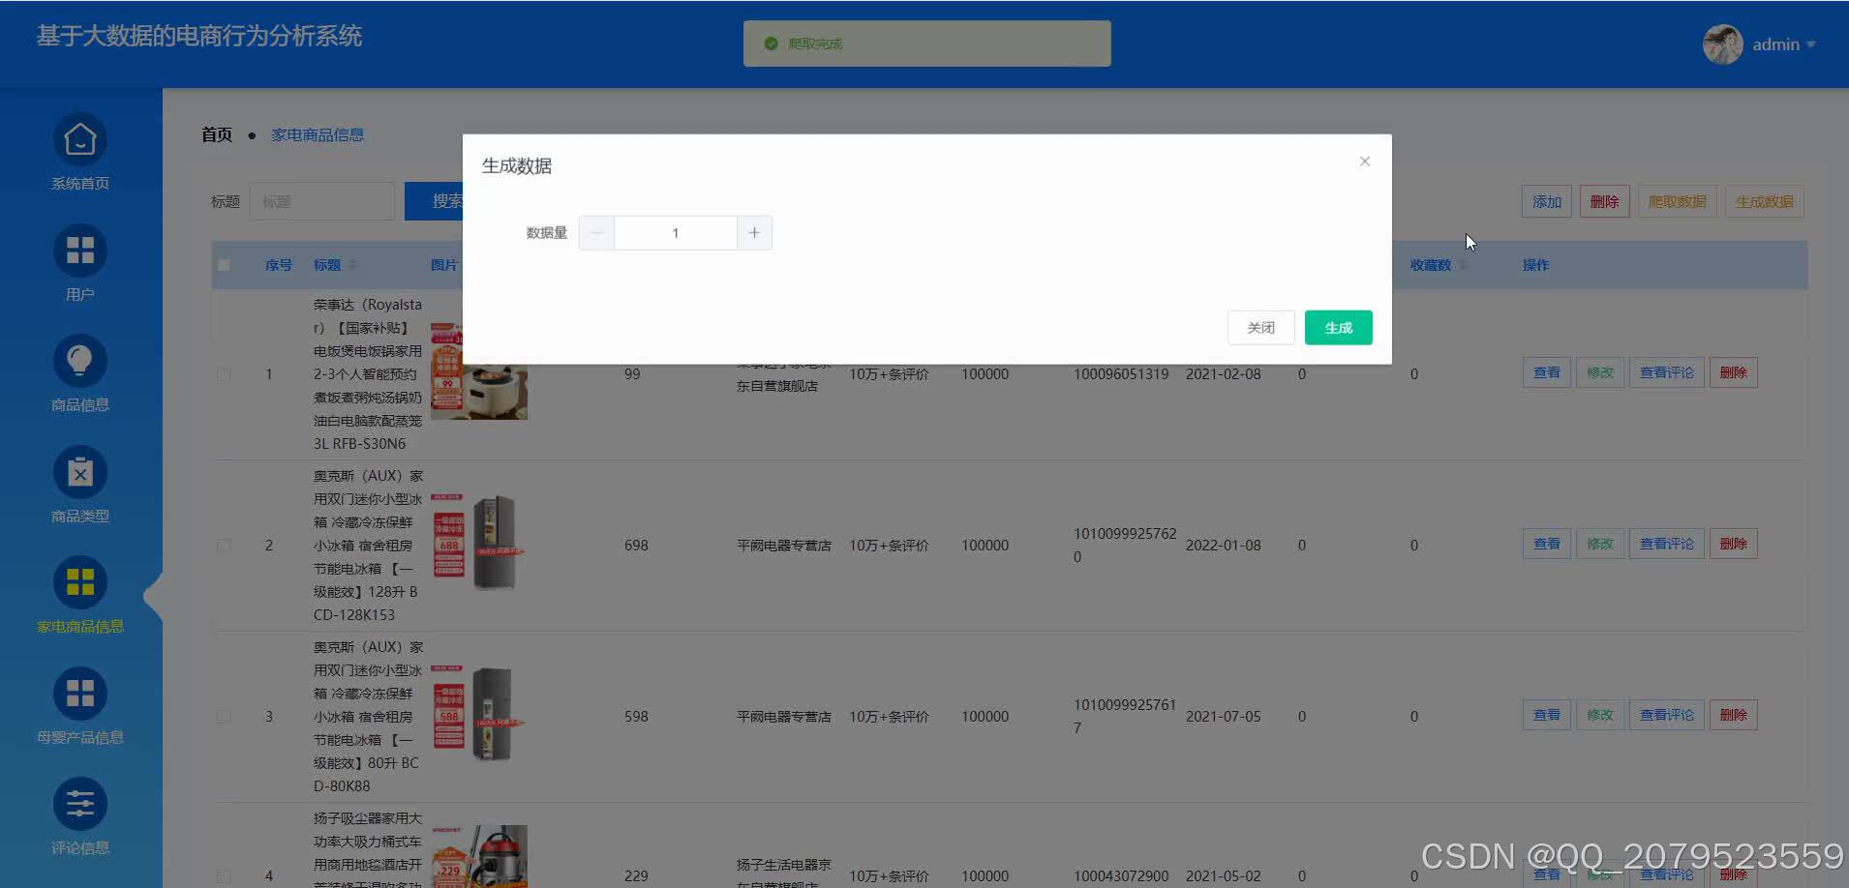Viewport: 1849px width, 888px height.
Task: Click the 首页 breadcrumb
Action: [217, 134]
